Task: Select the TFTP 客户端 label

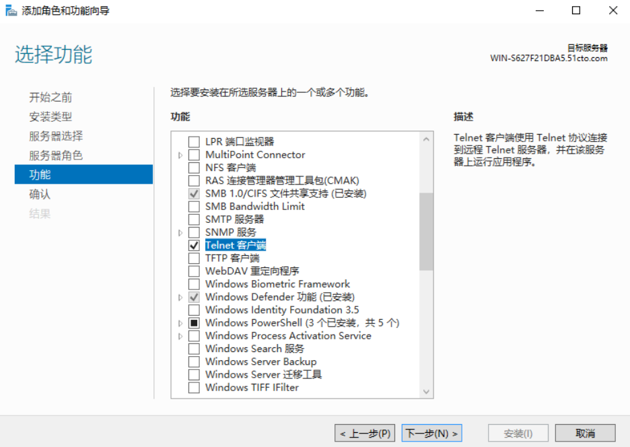Action: pyautogui.click(x=232, y=258)
